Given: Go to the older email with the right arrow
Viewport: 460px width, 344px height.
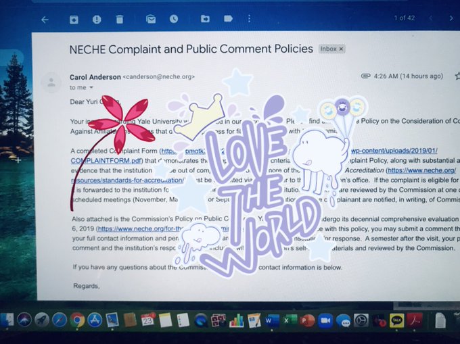Looking at the screenshot, I should [x=451, y=18].
